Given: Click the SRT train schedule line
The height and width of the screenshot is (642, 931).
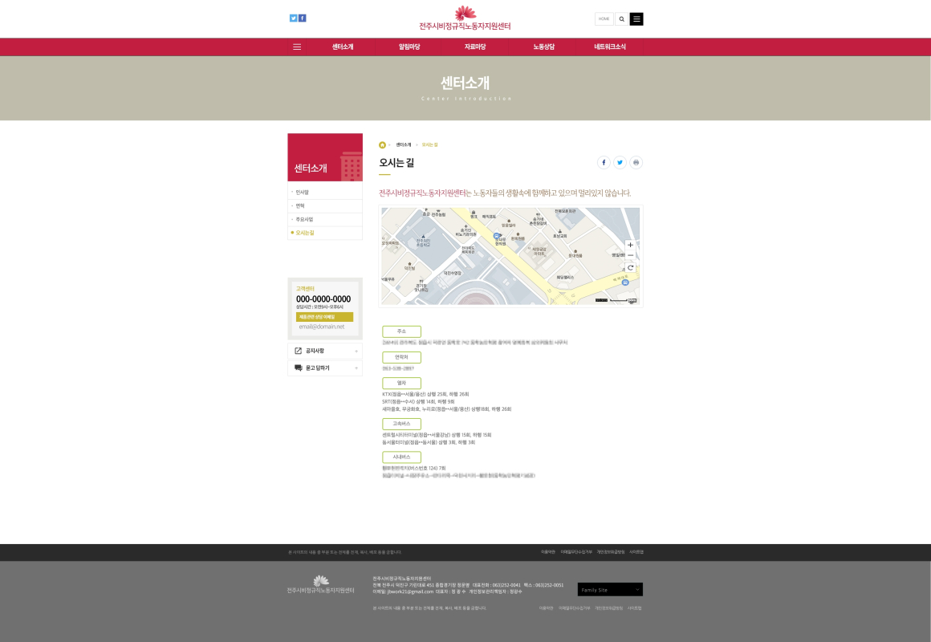Looking at the screenshot, I should (x=418, y=401).
